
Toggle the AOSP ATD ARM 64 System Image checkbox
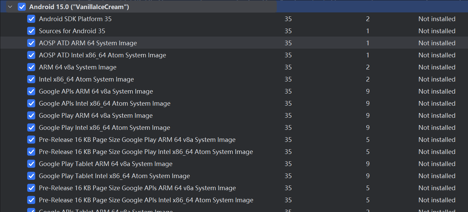tap(31, 43)
